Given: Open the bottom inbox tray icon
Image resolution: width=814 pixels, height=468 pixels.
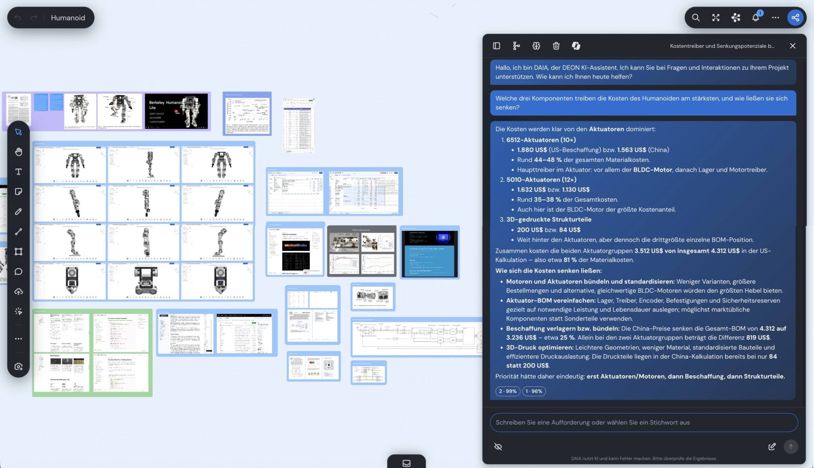Looking at the screenshot, I should click(406, 463).
